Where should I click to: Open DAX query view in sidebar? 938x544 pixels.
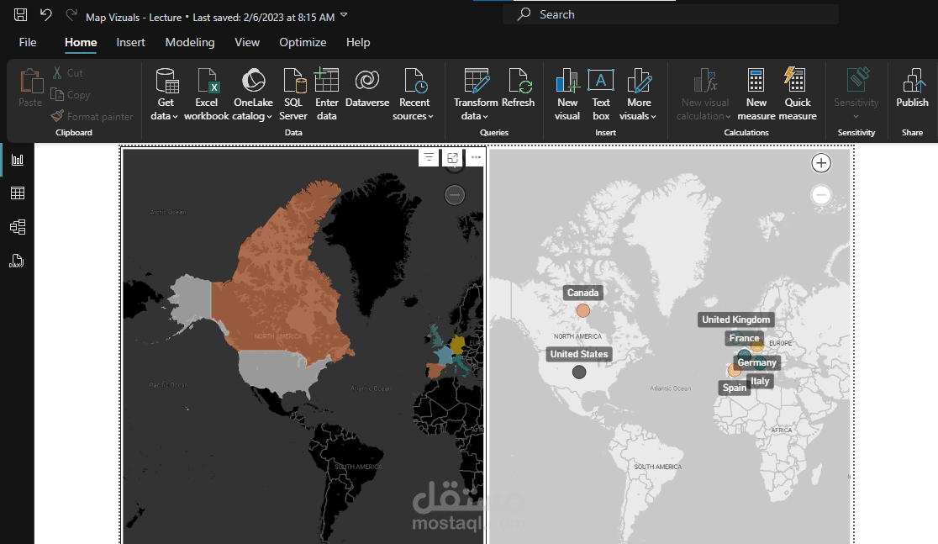coord(18,261)
